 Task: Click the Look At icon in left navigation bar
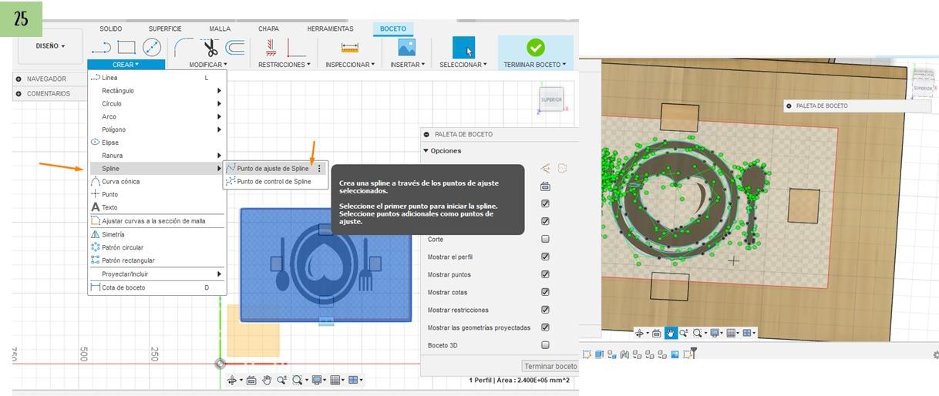251,380
